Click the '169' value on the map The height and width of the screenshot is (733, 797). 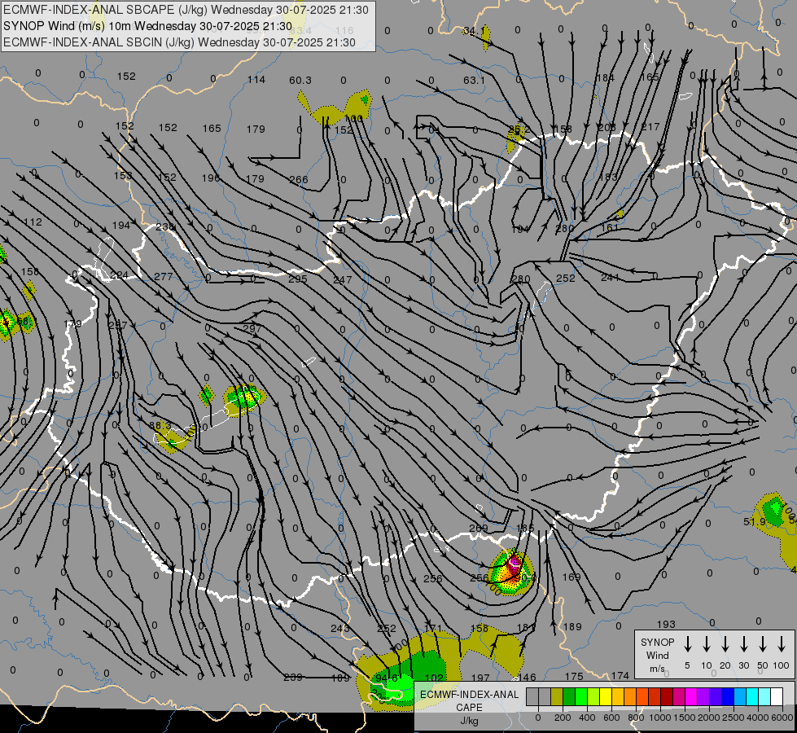[571, 577]
